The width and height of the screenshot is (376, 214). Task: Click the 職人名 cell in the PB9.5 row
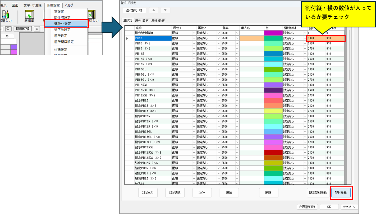coord(252,38)
